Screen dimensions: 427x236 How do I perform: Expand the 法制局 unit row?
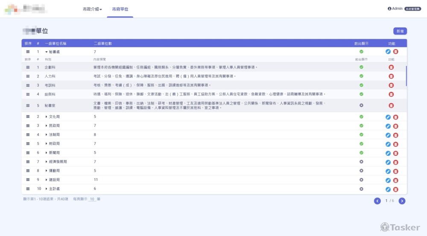[x=47, y=135]
